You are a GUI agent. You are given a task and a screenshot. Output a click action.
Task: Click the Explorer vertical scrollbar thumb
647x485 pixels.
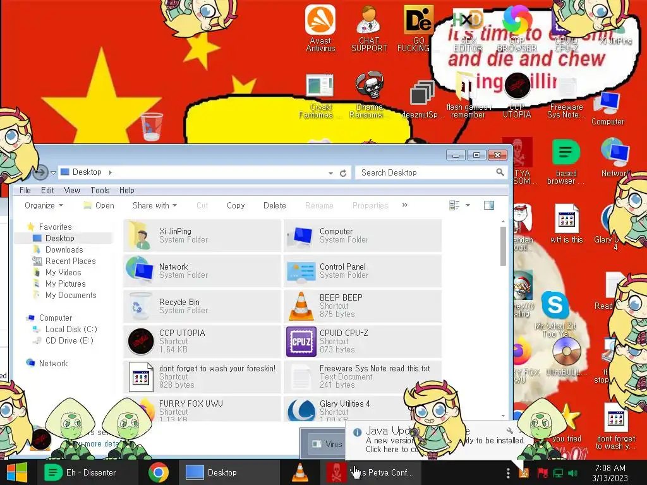(503, 246)
